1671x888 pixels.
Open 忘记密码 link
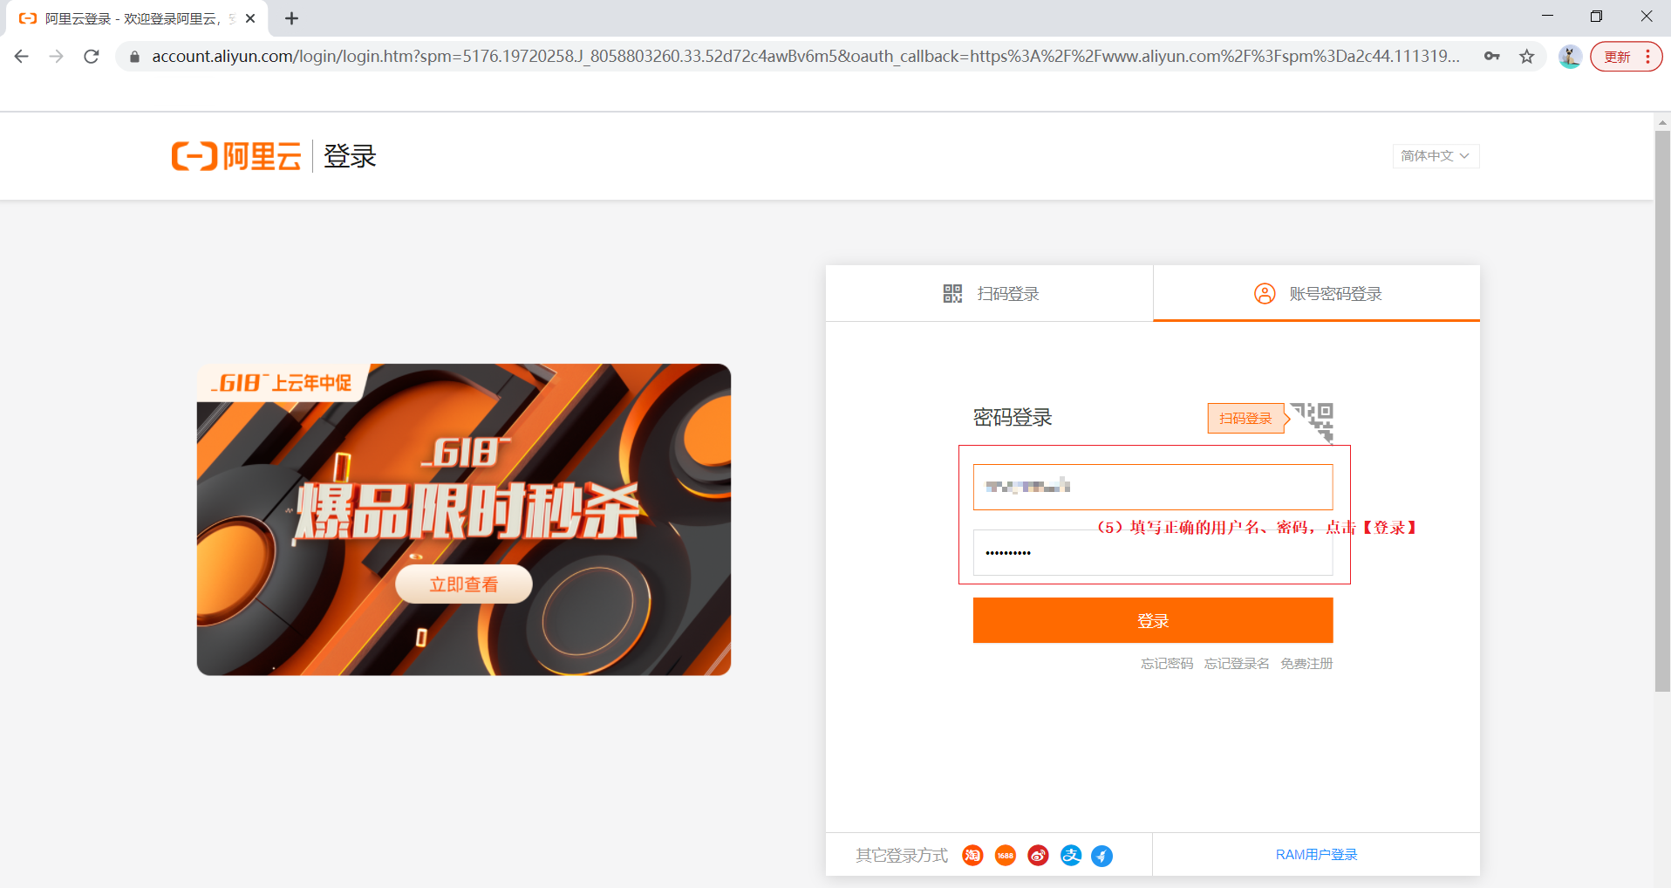click(1167, 664)
